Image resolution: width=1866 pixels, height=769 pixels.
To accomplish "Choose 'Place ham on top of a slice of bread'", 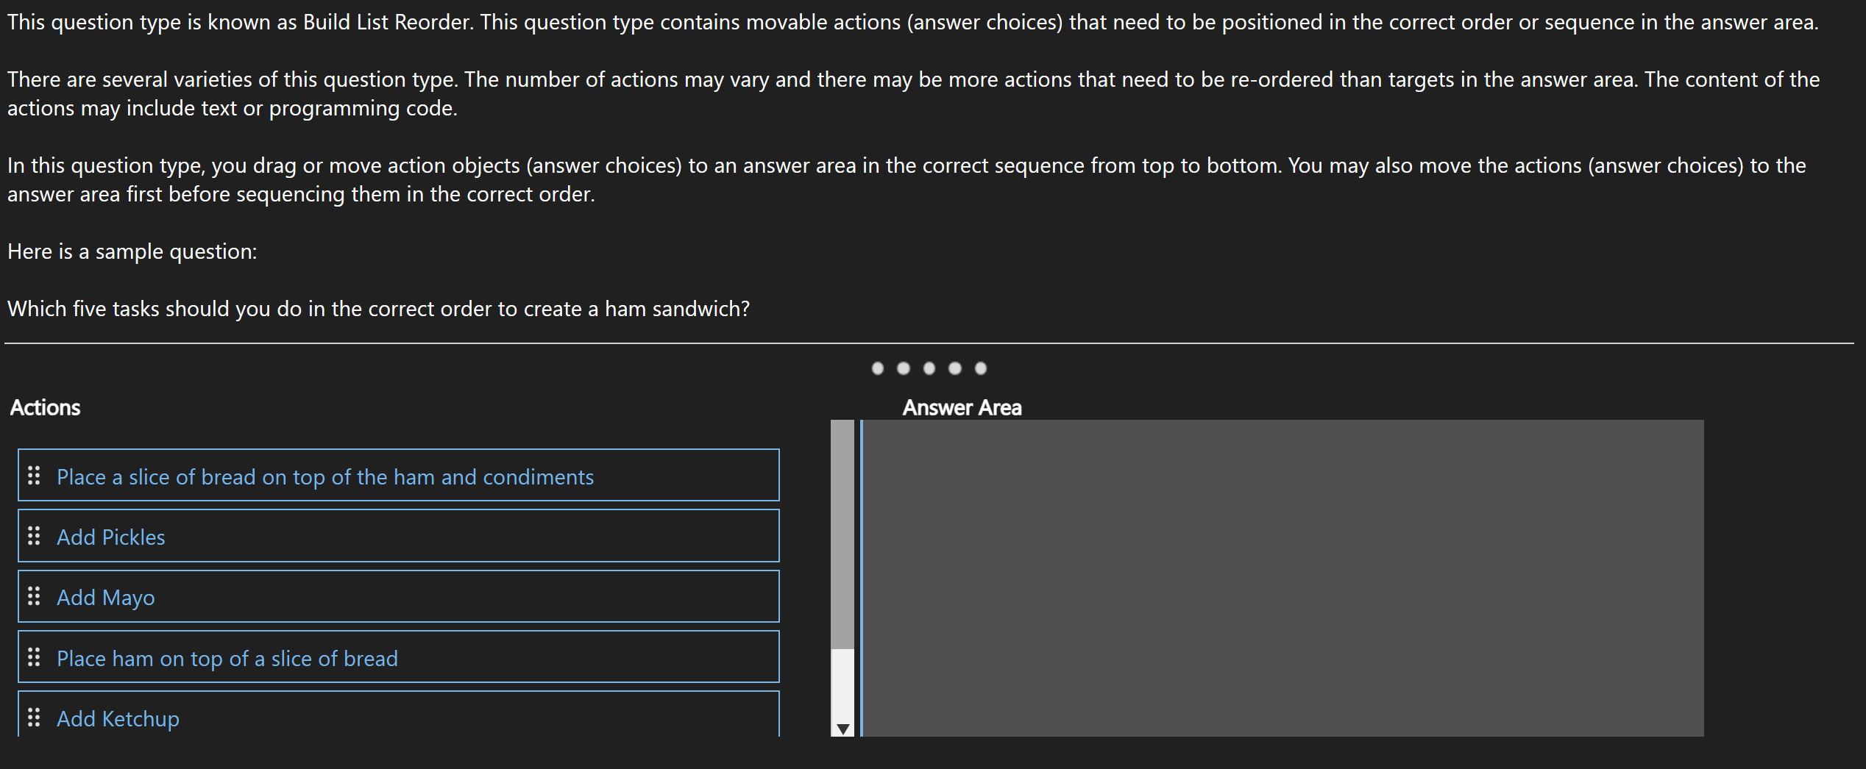I will click(227, 659).
